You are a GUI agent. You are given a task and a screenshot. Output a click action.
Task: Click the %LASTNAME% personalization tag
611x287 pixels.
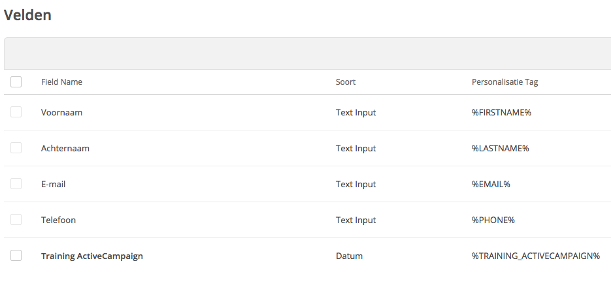point(500,148)
